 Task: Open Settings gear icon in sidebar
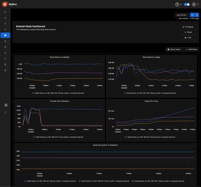(5, 71)
